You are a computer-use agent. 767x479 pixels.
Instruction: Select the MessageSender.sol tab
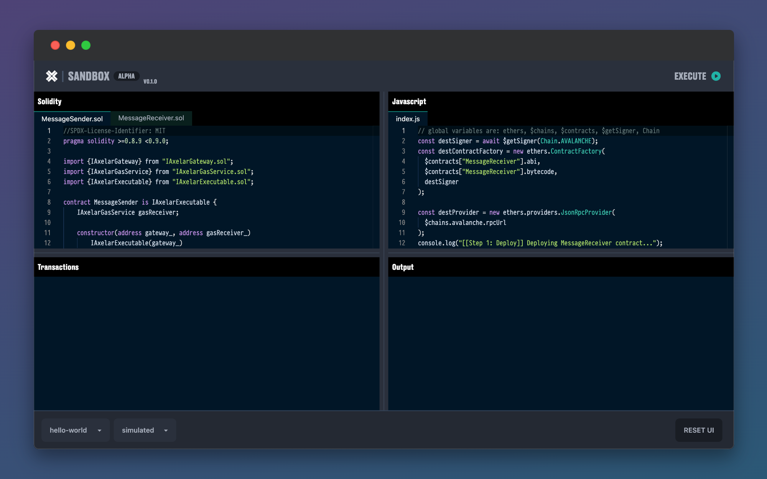coord(72,119)
